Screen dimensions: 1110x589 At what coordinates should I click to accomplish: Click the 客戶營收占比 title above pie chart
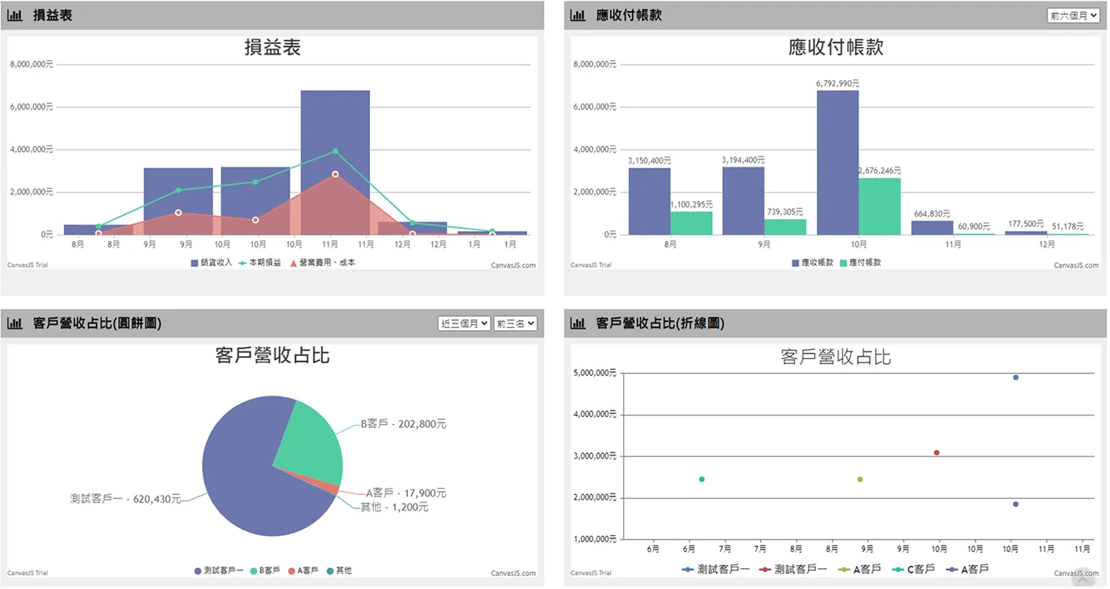(x=272, y=355)
